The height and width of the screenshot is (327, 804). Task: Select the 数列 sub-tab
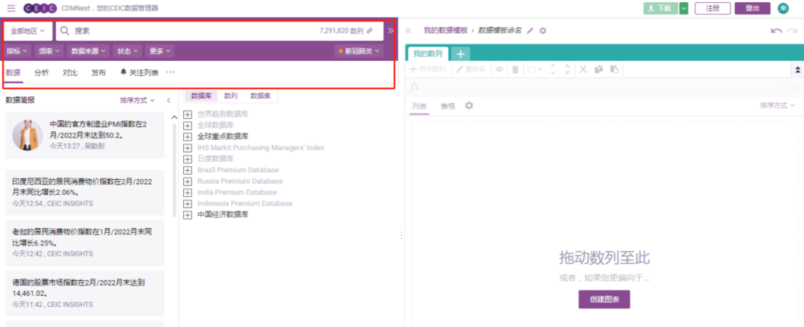[x=230, y=96]
